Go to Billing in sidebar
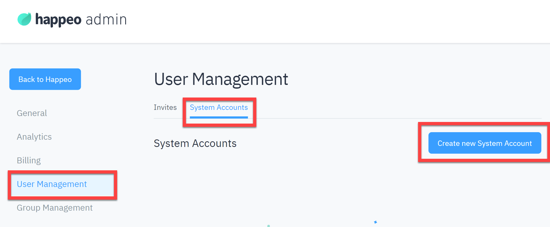The width and height of the screenshot is (550, 227). pos(29,160)
